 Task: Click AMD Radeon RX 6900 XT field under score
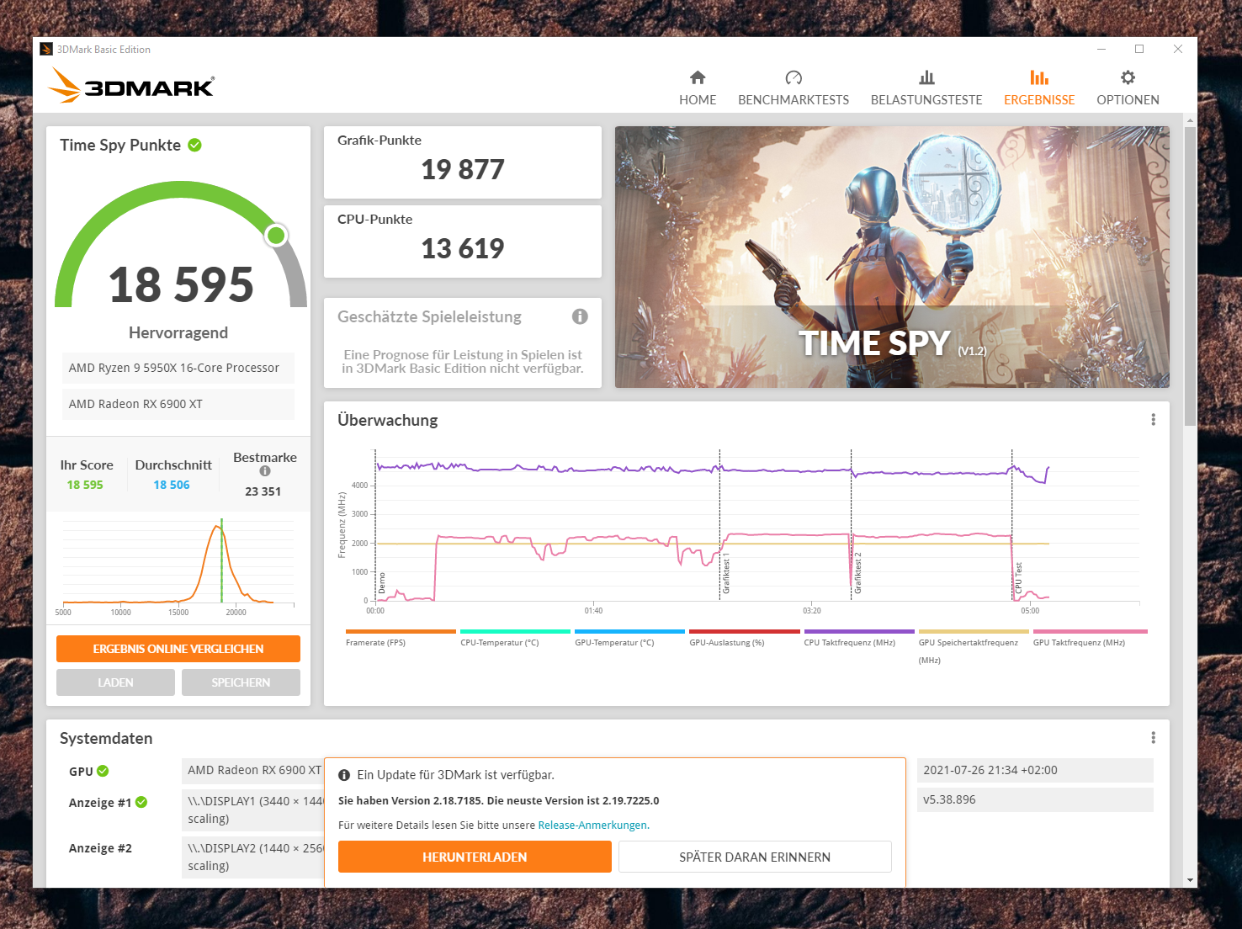178,404
